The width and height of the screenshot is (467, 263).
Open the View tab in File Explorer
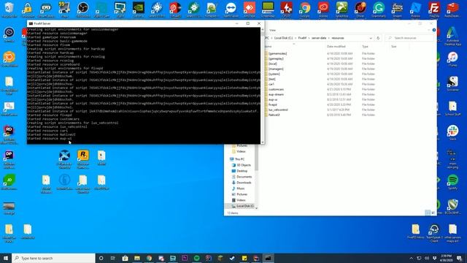[272, 30]
